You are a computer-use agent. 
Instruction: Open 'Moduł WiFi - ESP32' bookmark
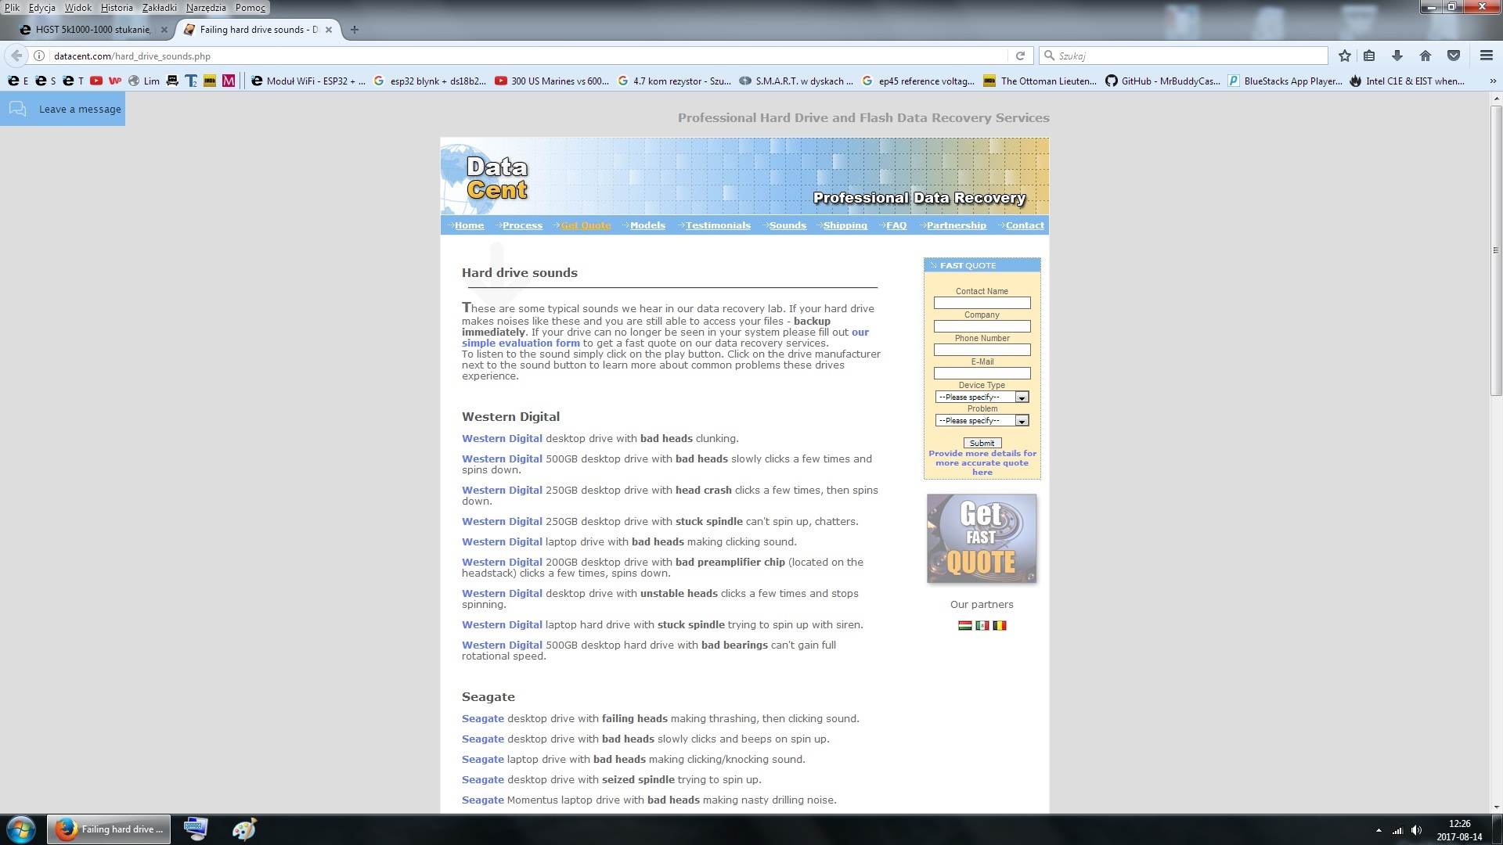[308, 81]
